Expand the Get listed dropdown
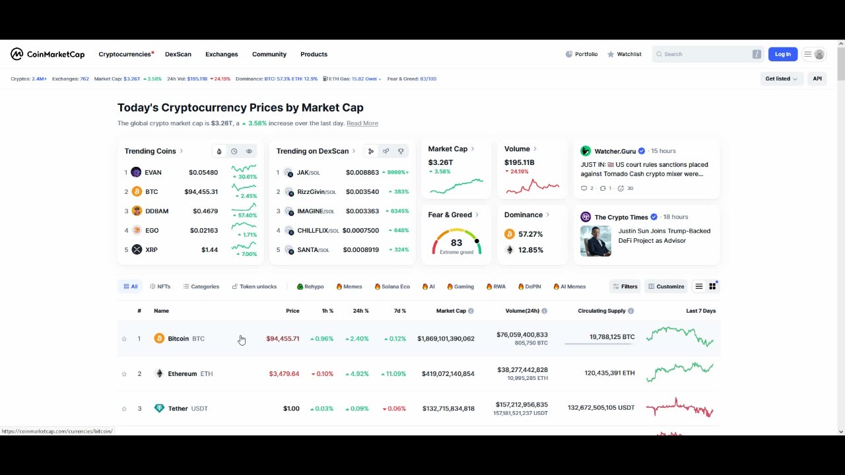Screen dimensions: 845x475 tap(782, 79)
